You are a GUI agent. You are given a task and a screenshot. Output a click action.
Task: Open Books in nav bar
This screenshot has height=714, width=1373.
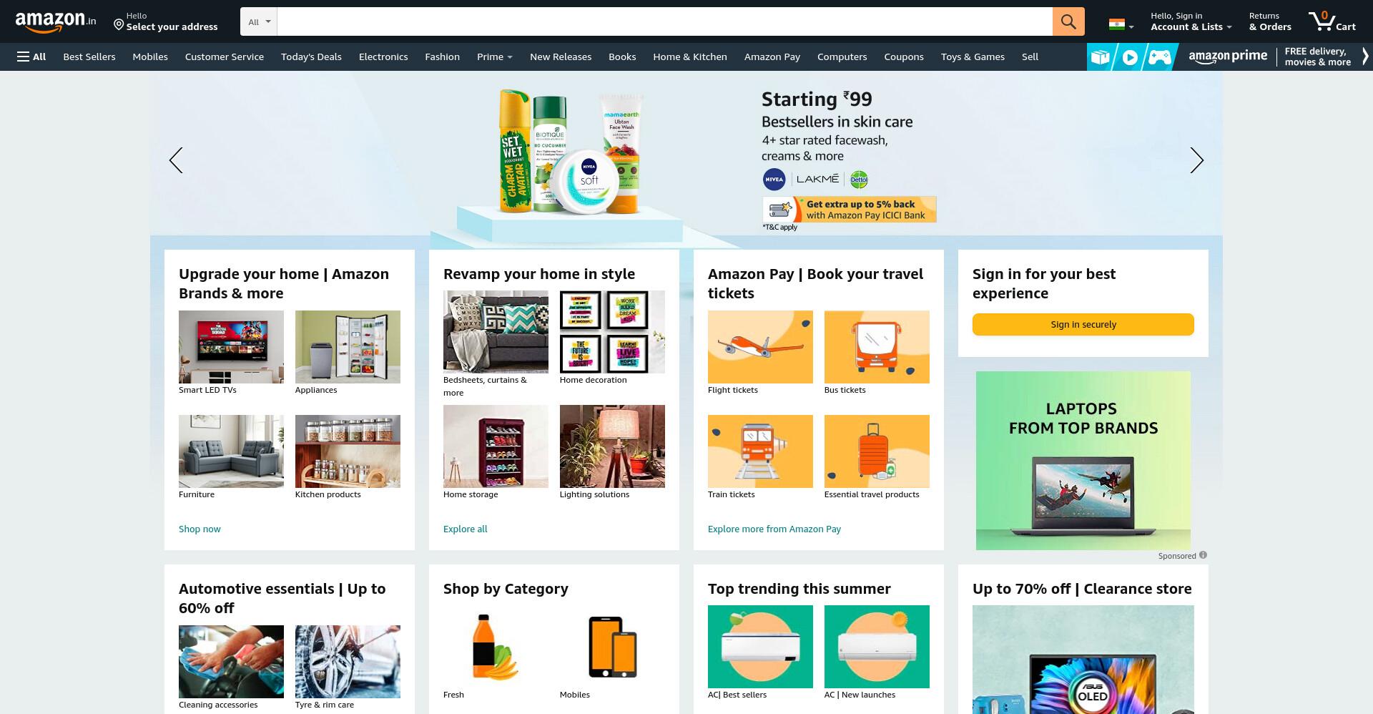click(x=622, y=57)
